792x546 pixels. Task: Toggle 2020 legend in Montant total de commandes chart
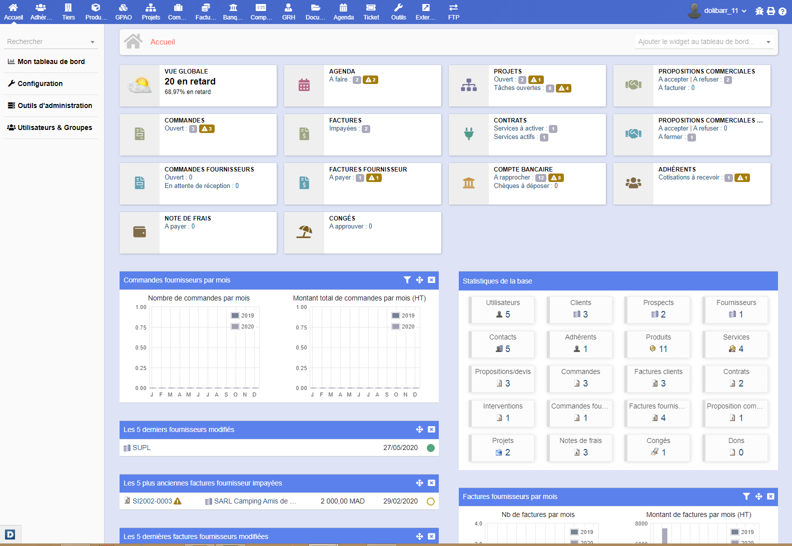click(x=403, y=326)
